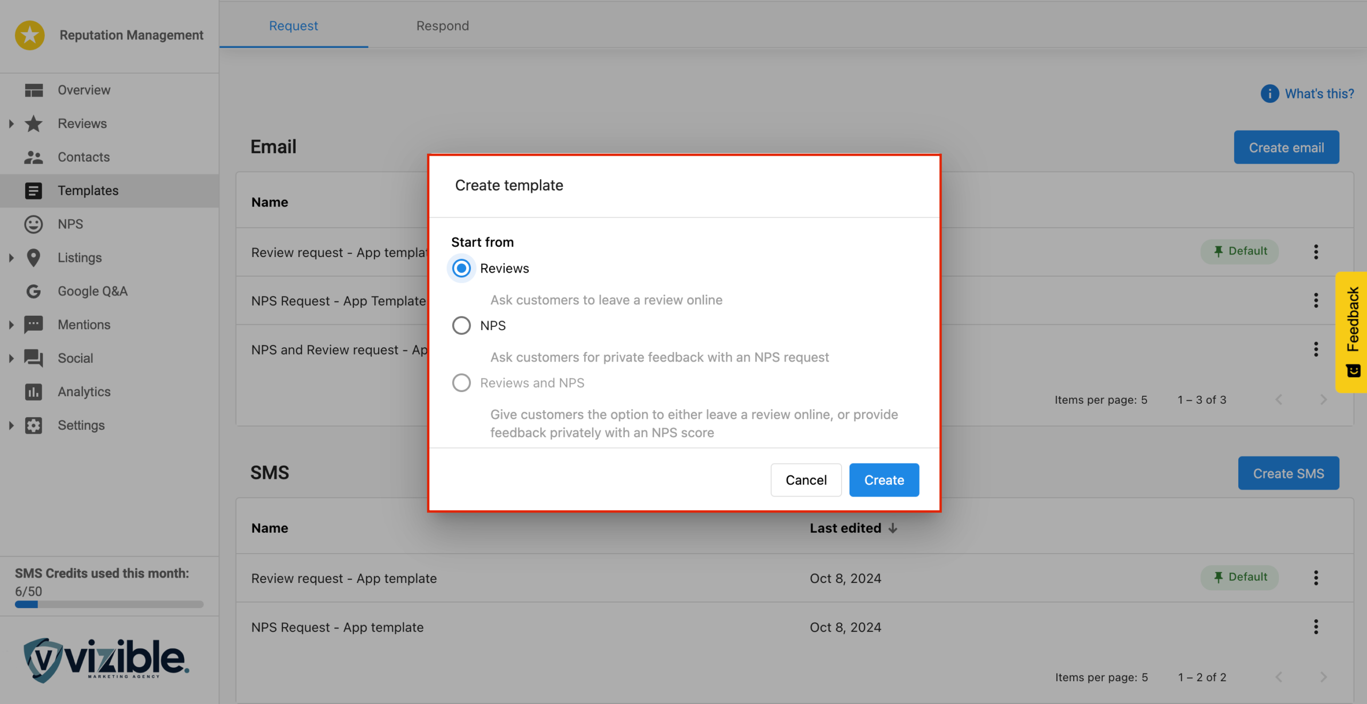The image size is (1367, 704).
Task: Click the Analytics bar chart icon
Action: [x=34, y=392]
